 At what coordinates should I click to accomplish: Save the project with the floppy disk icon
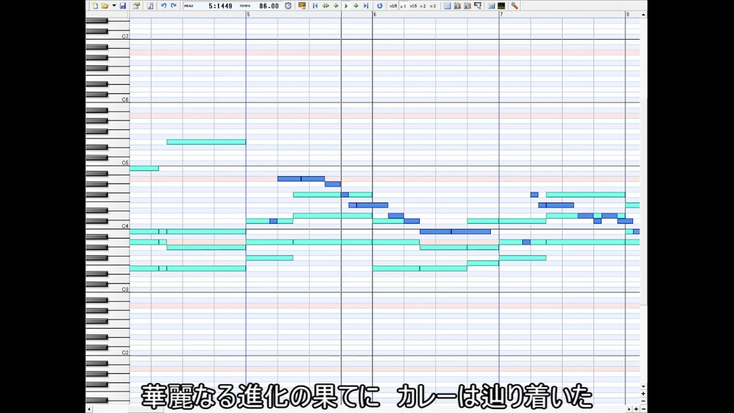click(x=122, y=5)
